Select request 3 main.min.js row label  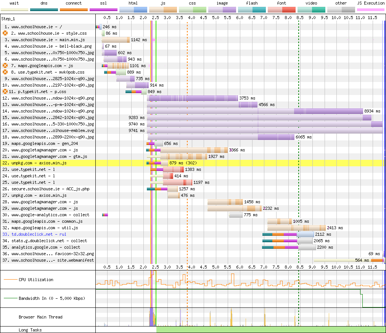tap(45, 40)
